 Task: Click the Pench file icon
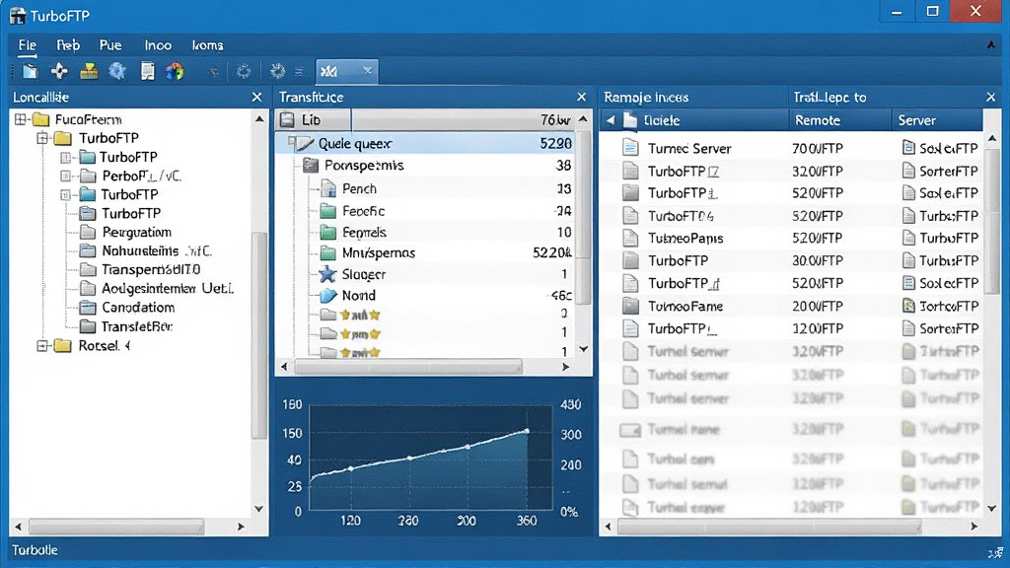(328, 188)
